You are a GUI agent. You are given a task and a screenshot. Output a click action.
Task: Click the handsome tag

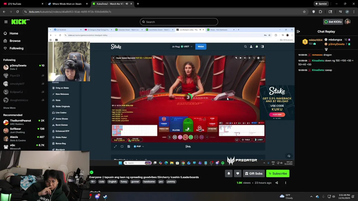[149, 182]
